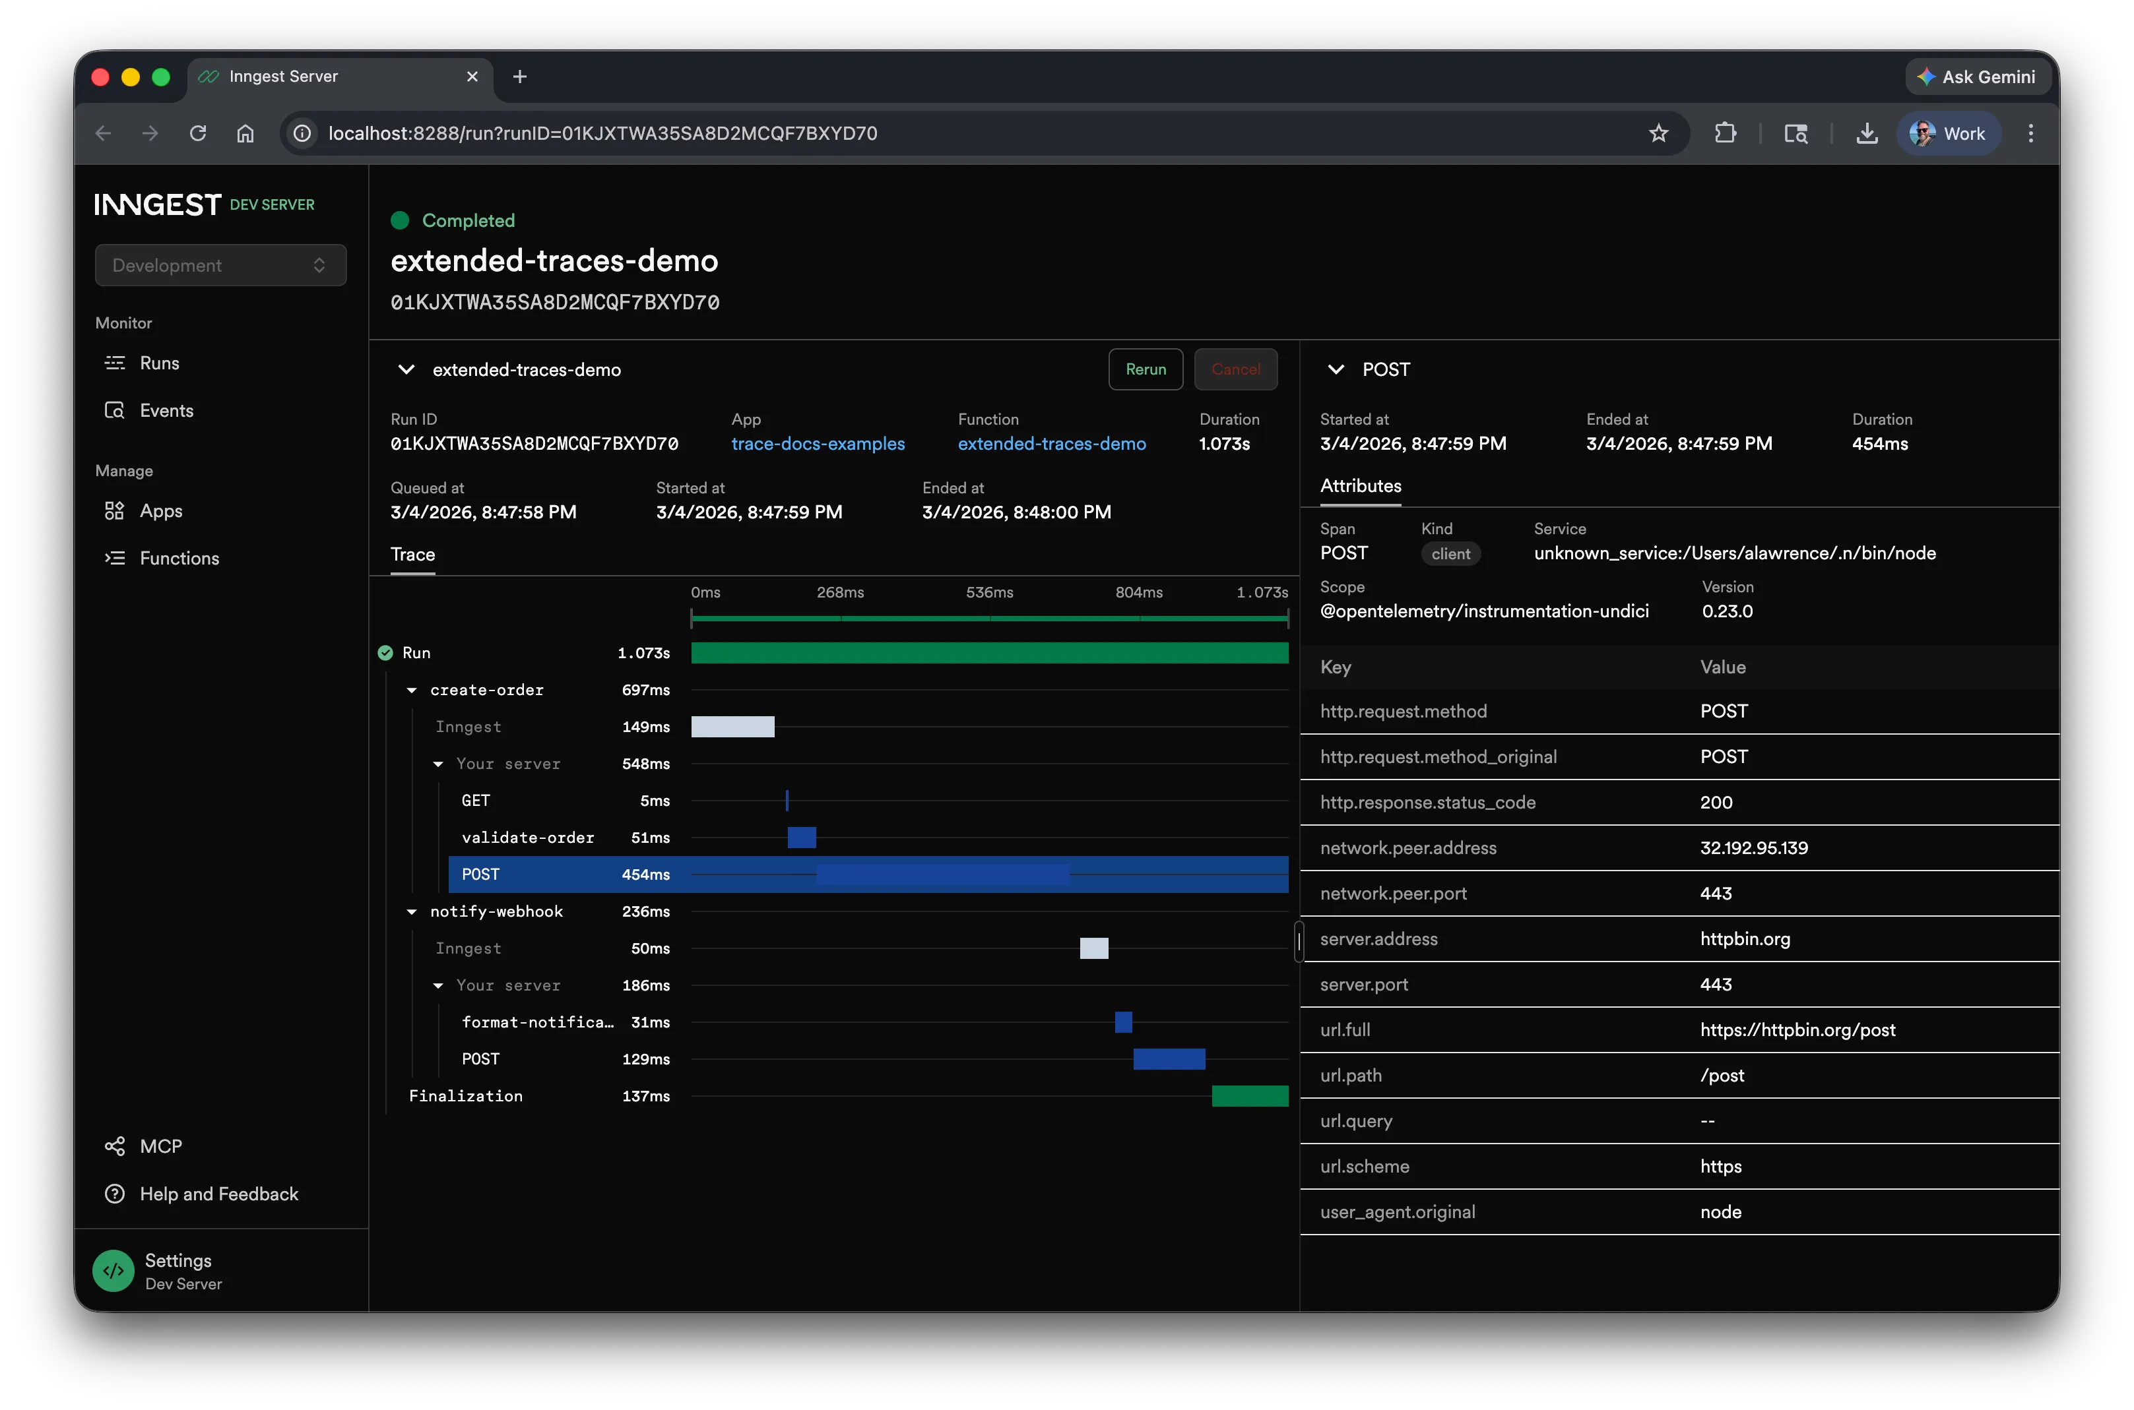Open the Runs view in the sidebar
The image size is (2134, 1410).
pyautogui.click(x=160, y=362)
